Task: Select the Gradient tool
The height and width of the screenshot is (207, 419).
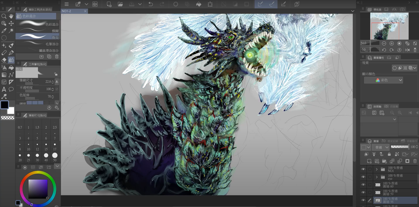Action: tap(4, 75)
